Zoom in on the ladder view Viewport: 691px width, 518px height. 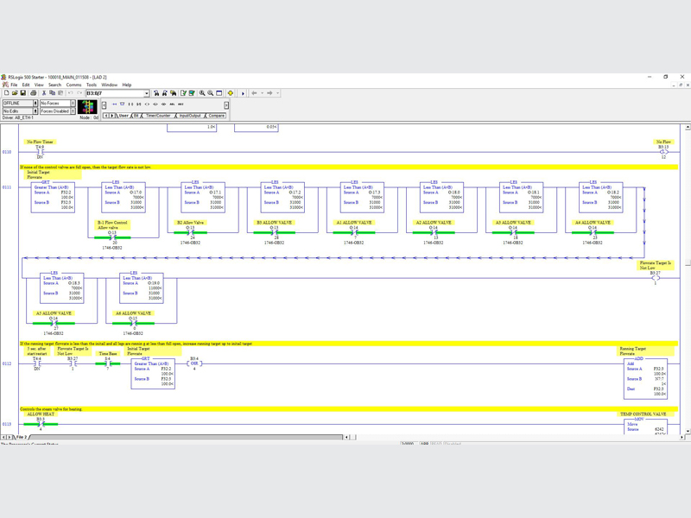point(202,93)
